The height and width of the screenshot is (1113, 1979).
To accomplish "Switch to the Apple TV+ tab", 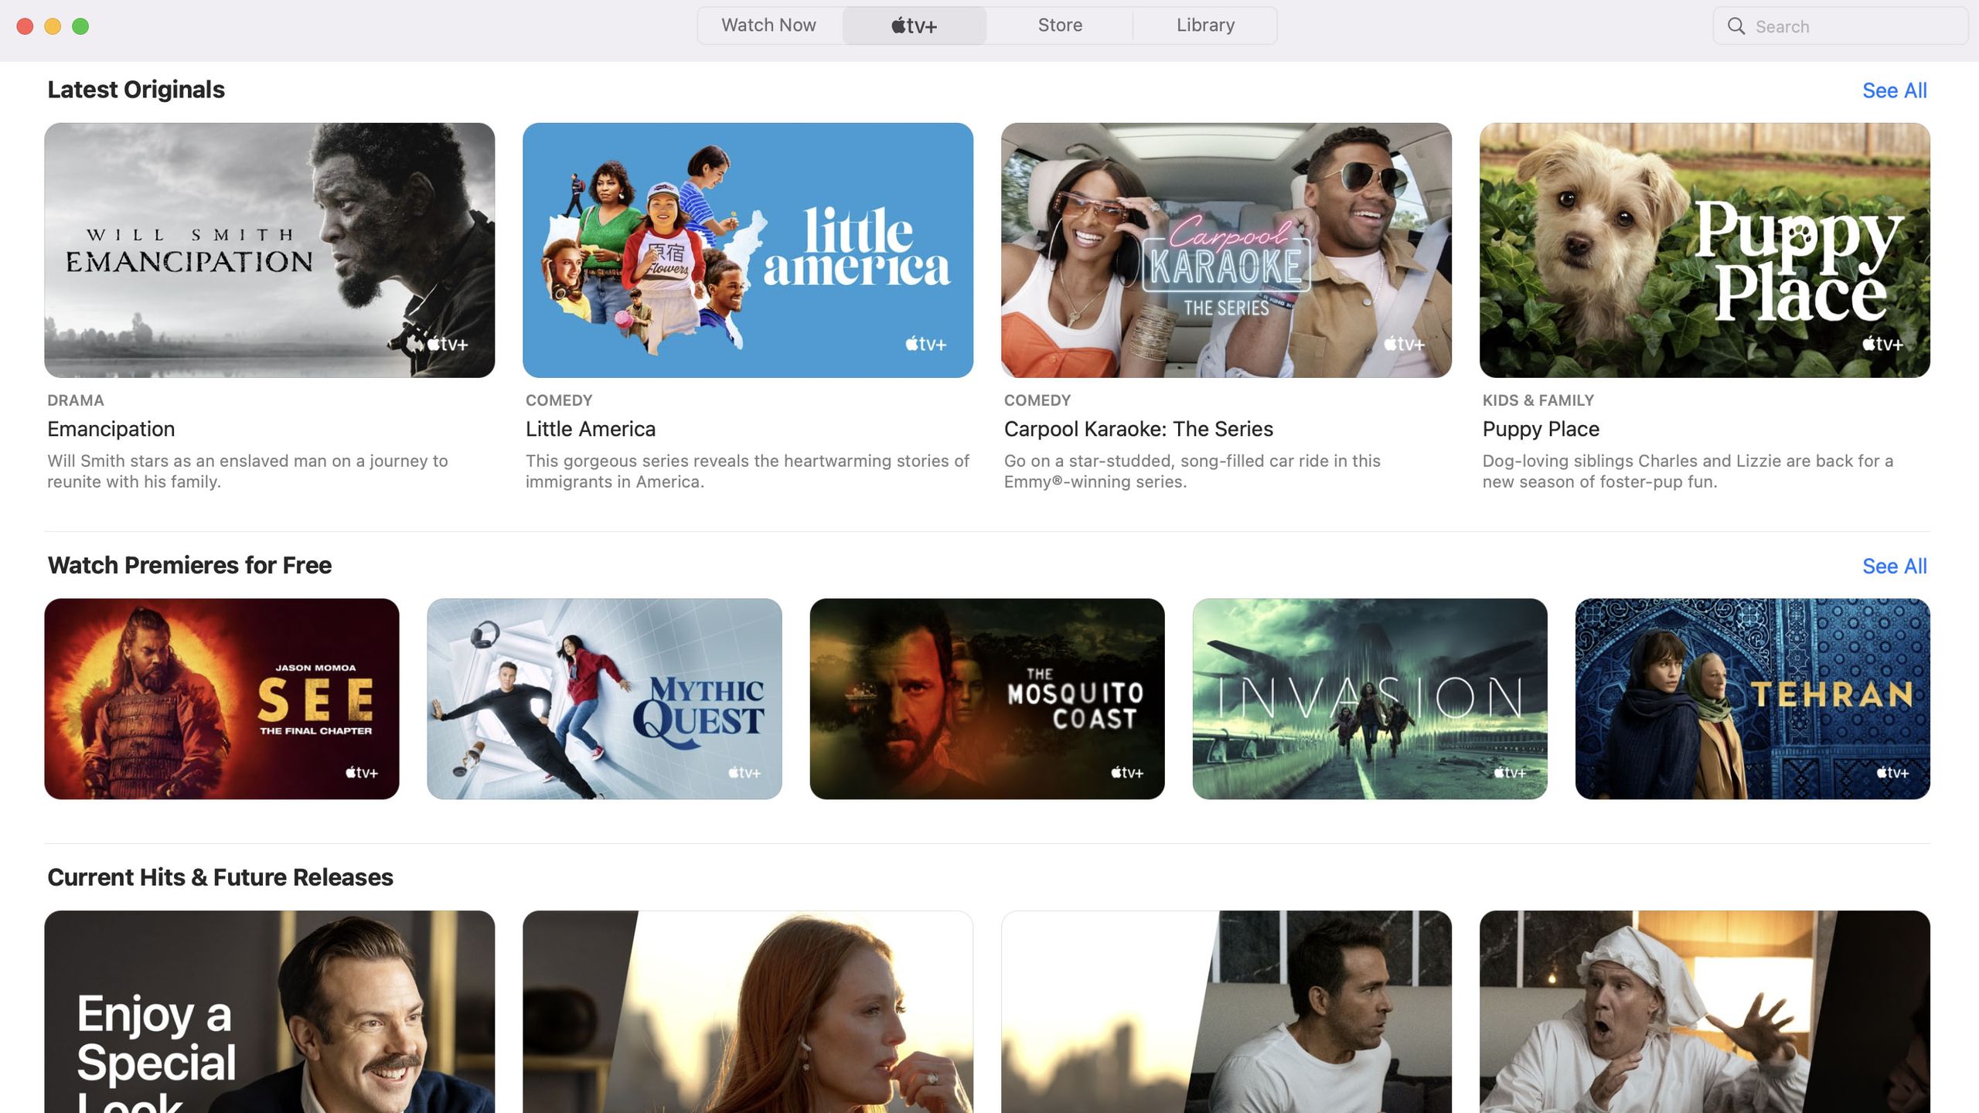I will coord(914,26).
